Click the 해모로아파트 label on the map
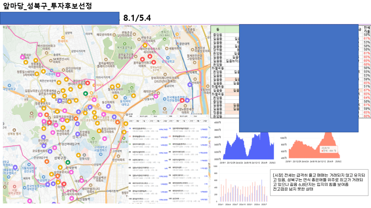The height and width of the screenshot is (208, 371). pos(104,35)
